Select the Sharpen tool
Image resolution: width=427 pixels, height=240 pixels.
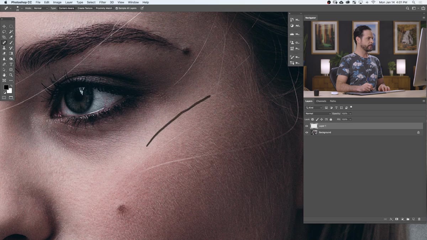[4, 59]
